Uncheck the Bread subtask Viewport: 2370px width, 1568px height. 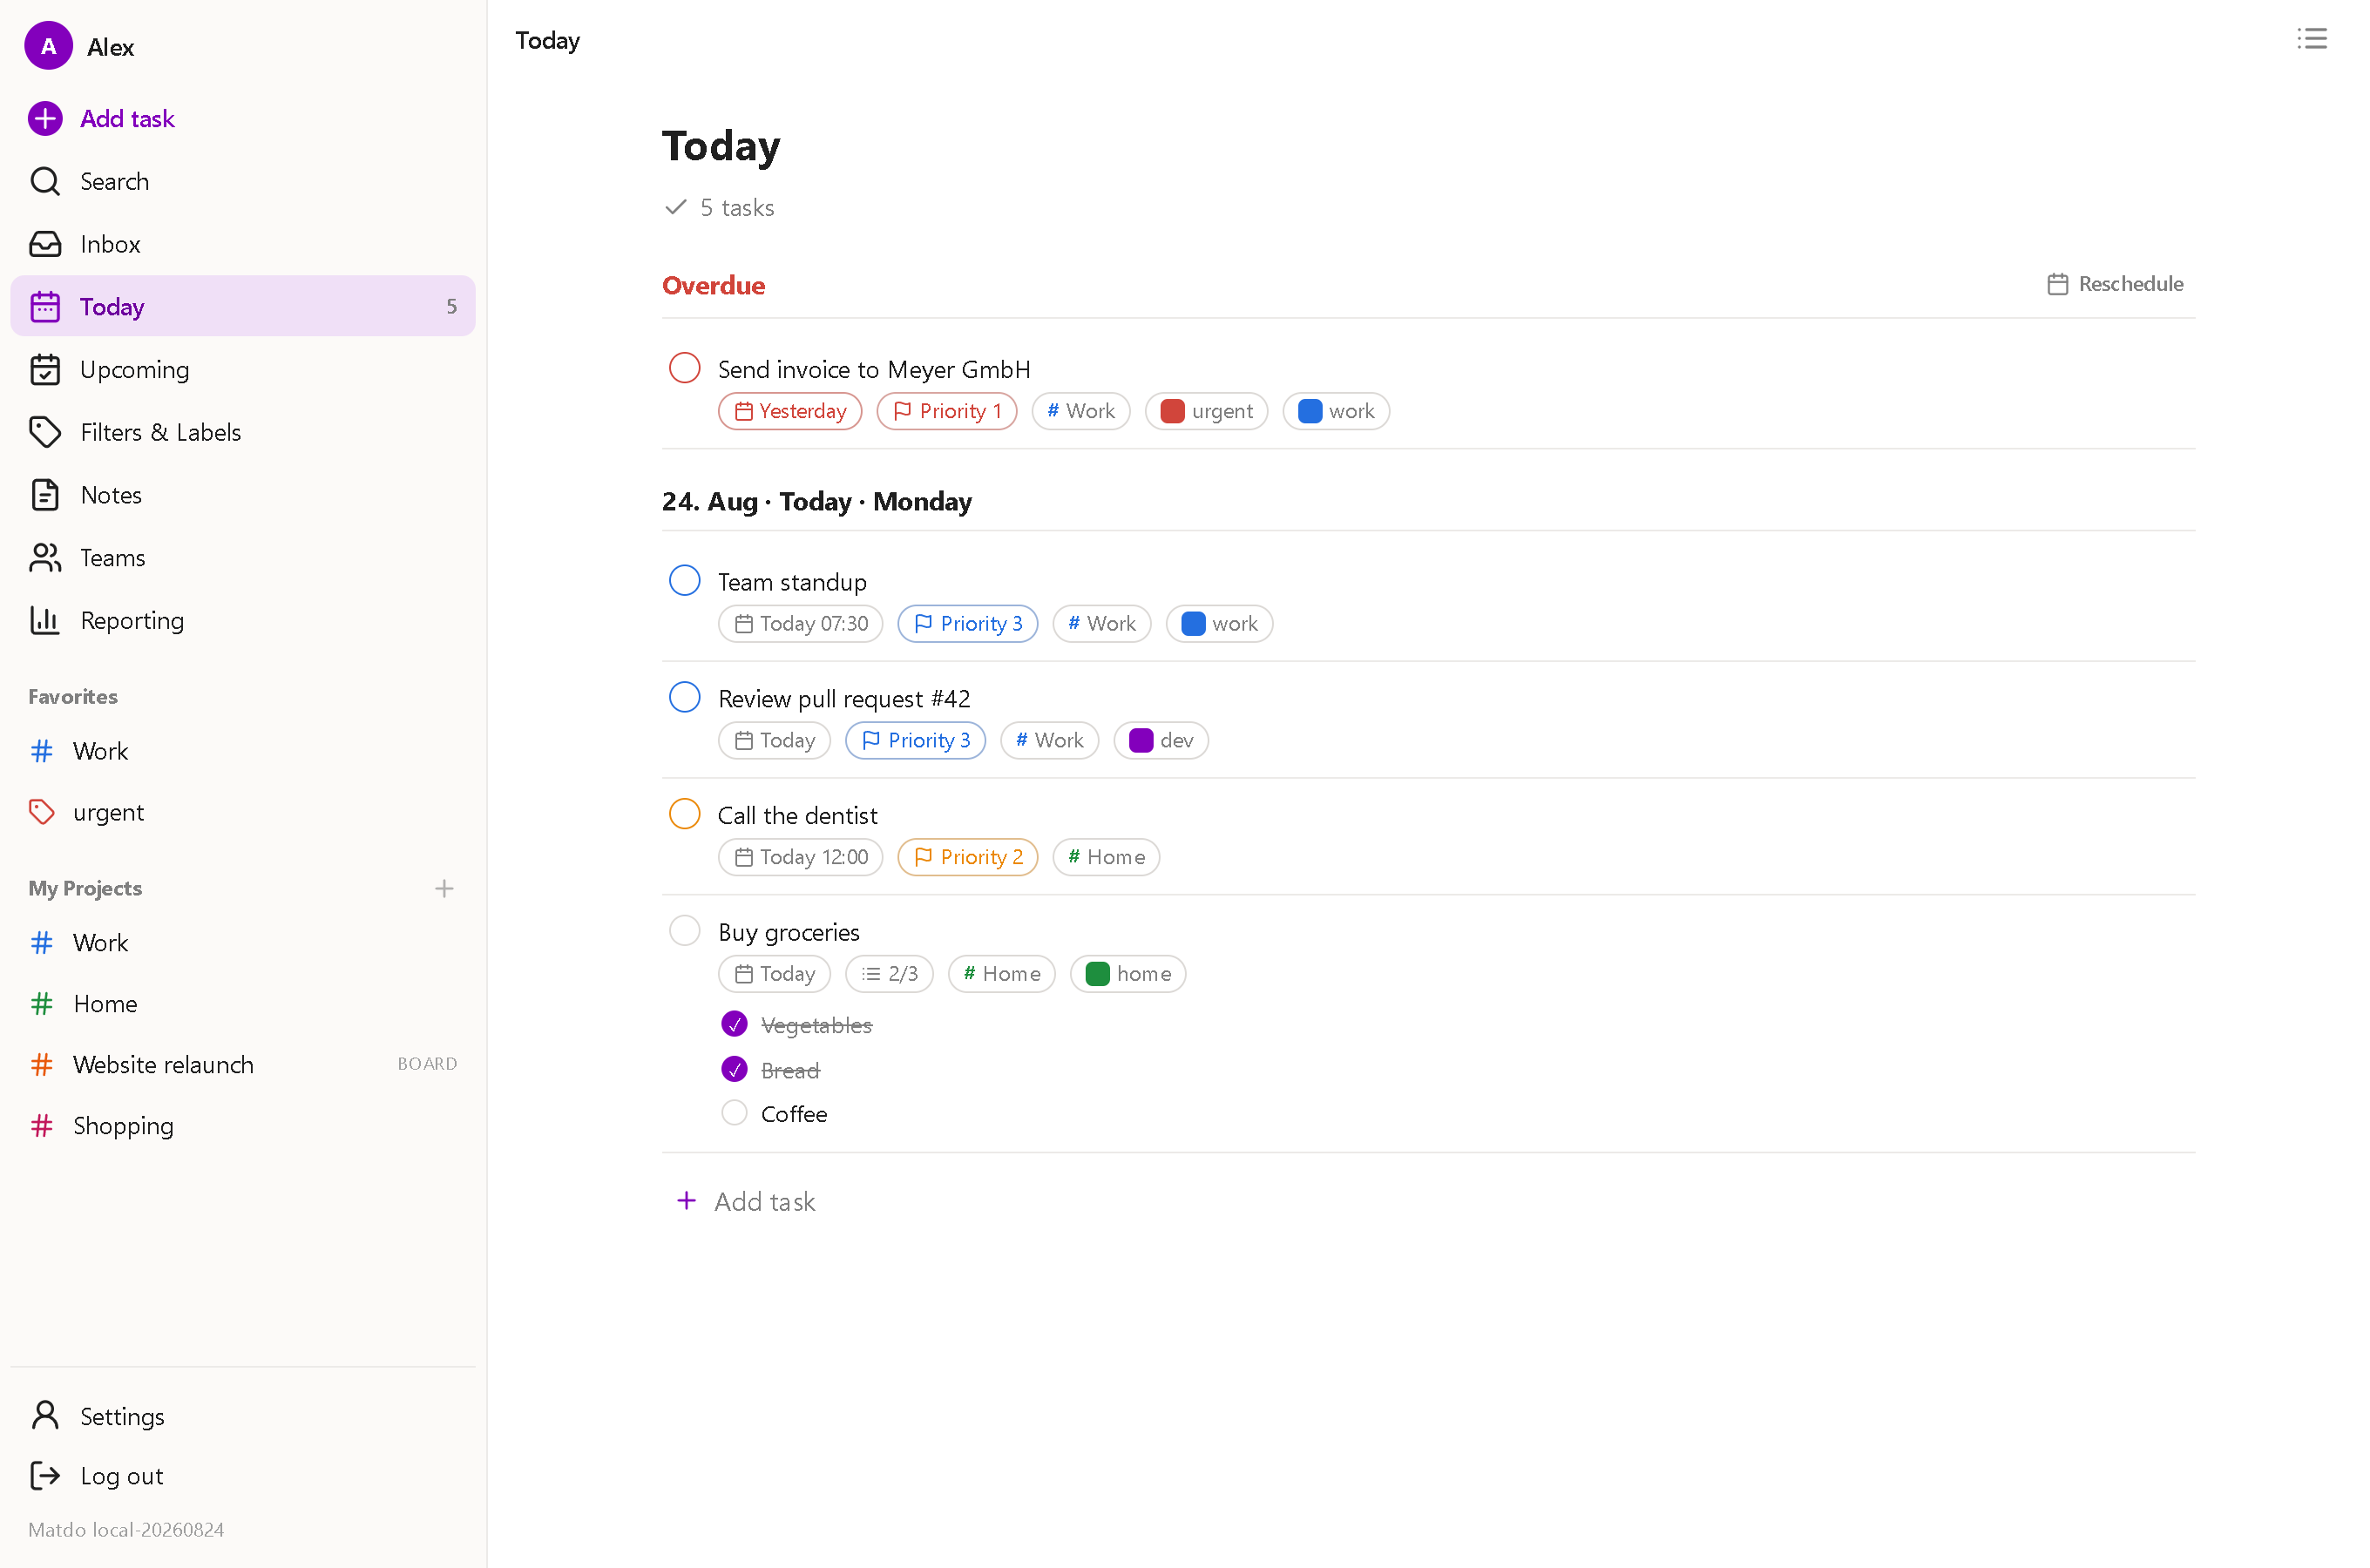734,1069
